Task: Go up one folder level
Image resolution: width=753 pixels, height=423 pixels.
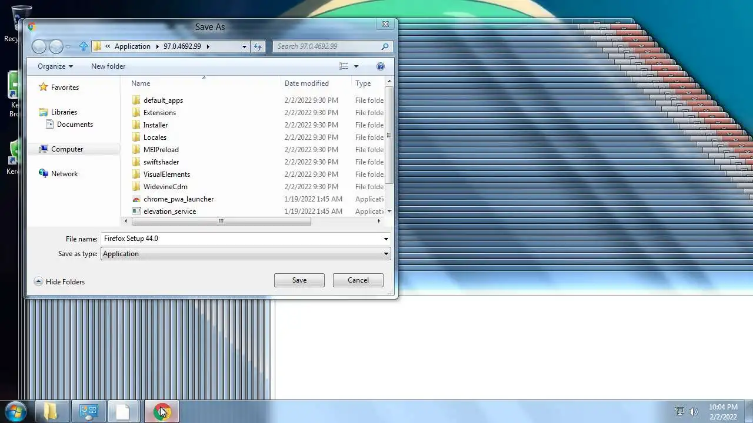Action: coord(84,46)
